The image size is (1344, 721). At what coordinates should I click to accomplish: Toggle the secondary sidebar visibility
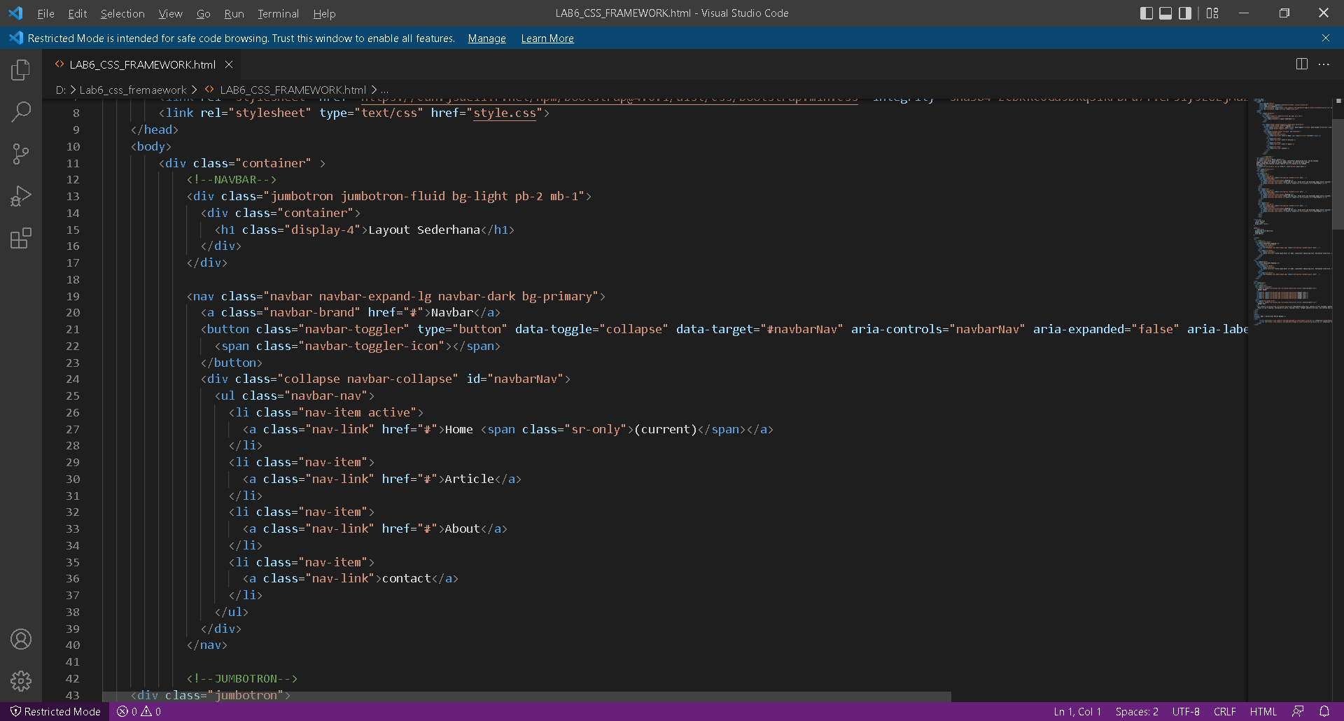tap(1184, 13)
